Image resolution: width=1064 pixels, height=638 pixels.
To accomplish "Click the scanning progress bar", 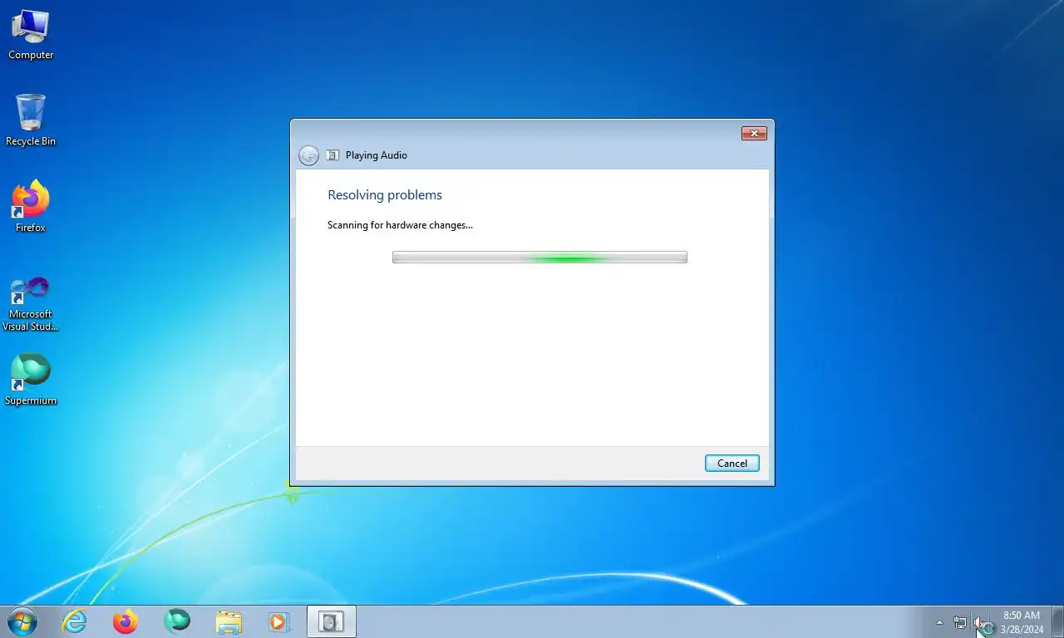I will [539, 258].
